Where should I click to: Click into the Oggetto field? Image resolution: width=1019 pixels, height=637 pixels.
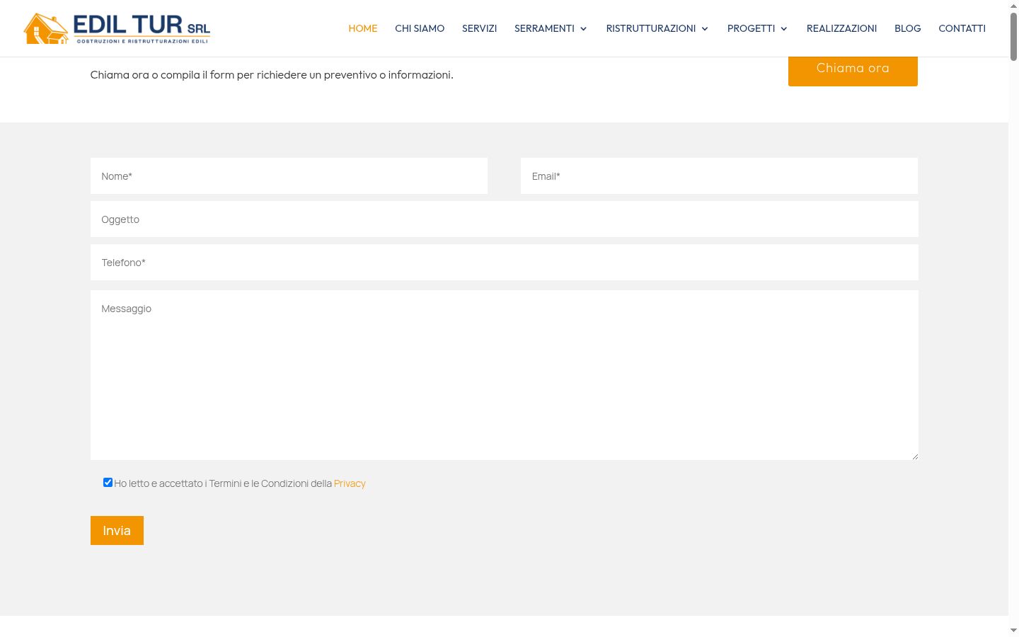505,219
